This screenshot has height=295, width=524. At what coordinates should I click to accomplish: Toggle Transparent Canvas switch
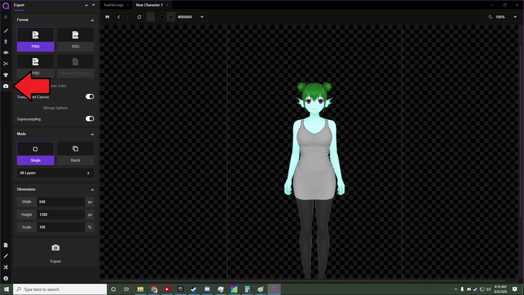pos(89,97)
